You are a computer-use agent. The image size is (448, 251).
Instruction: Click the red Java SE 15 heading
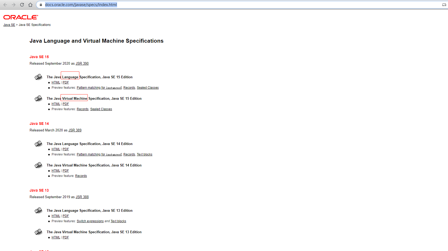coord(39,57)
